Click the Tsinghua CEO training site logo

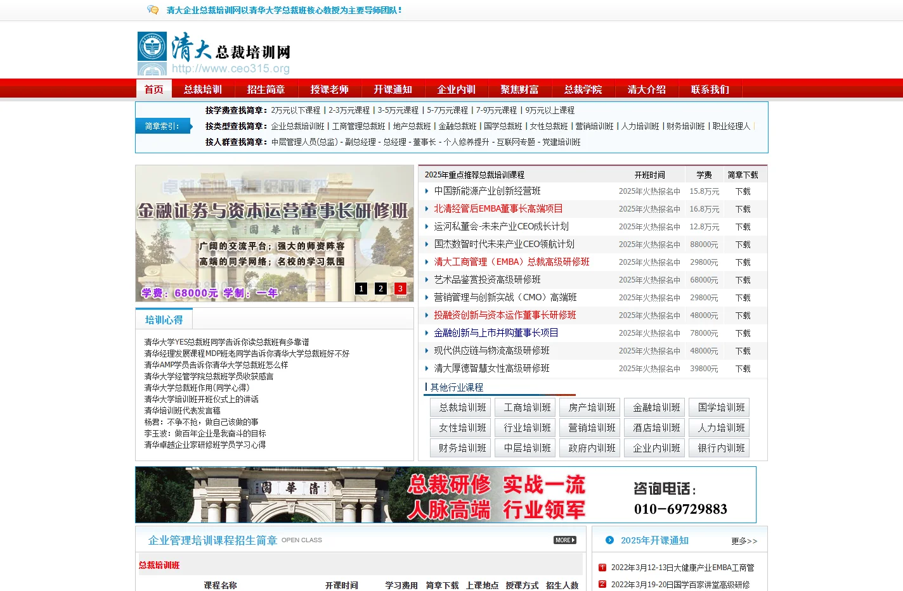[x=214, y=53]
